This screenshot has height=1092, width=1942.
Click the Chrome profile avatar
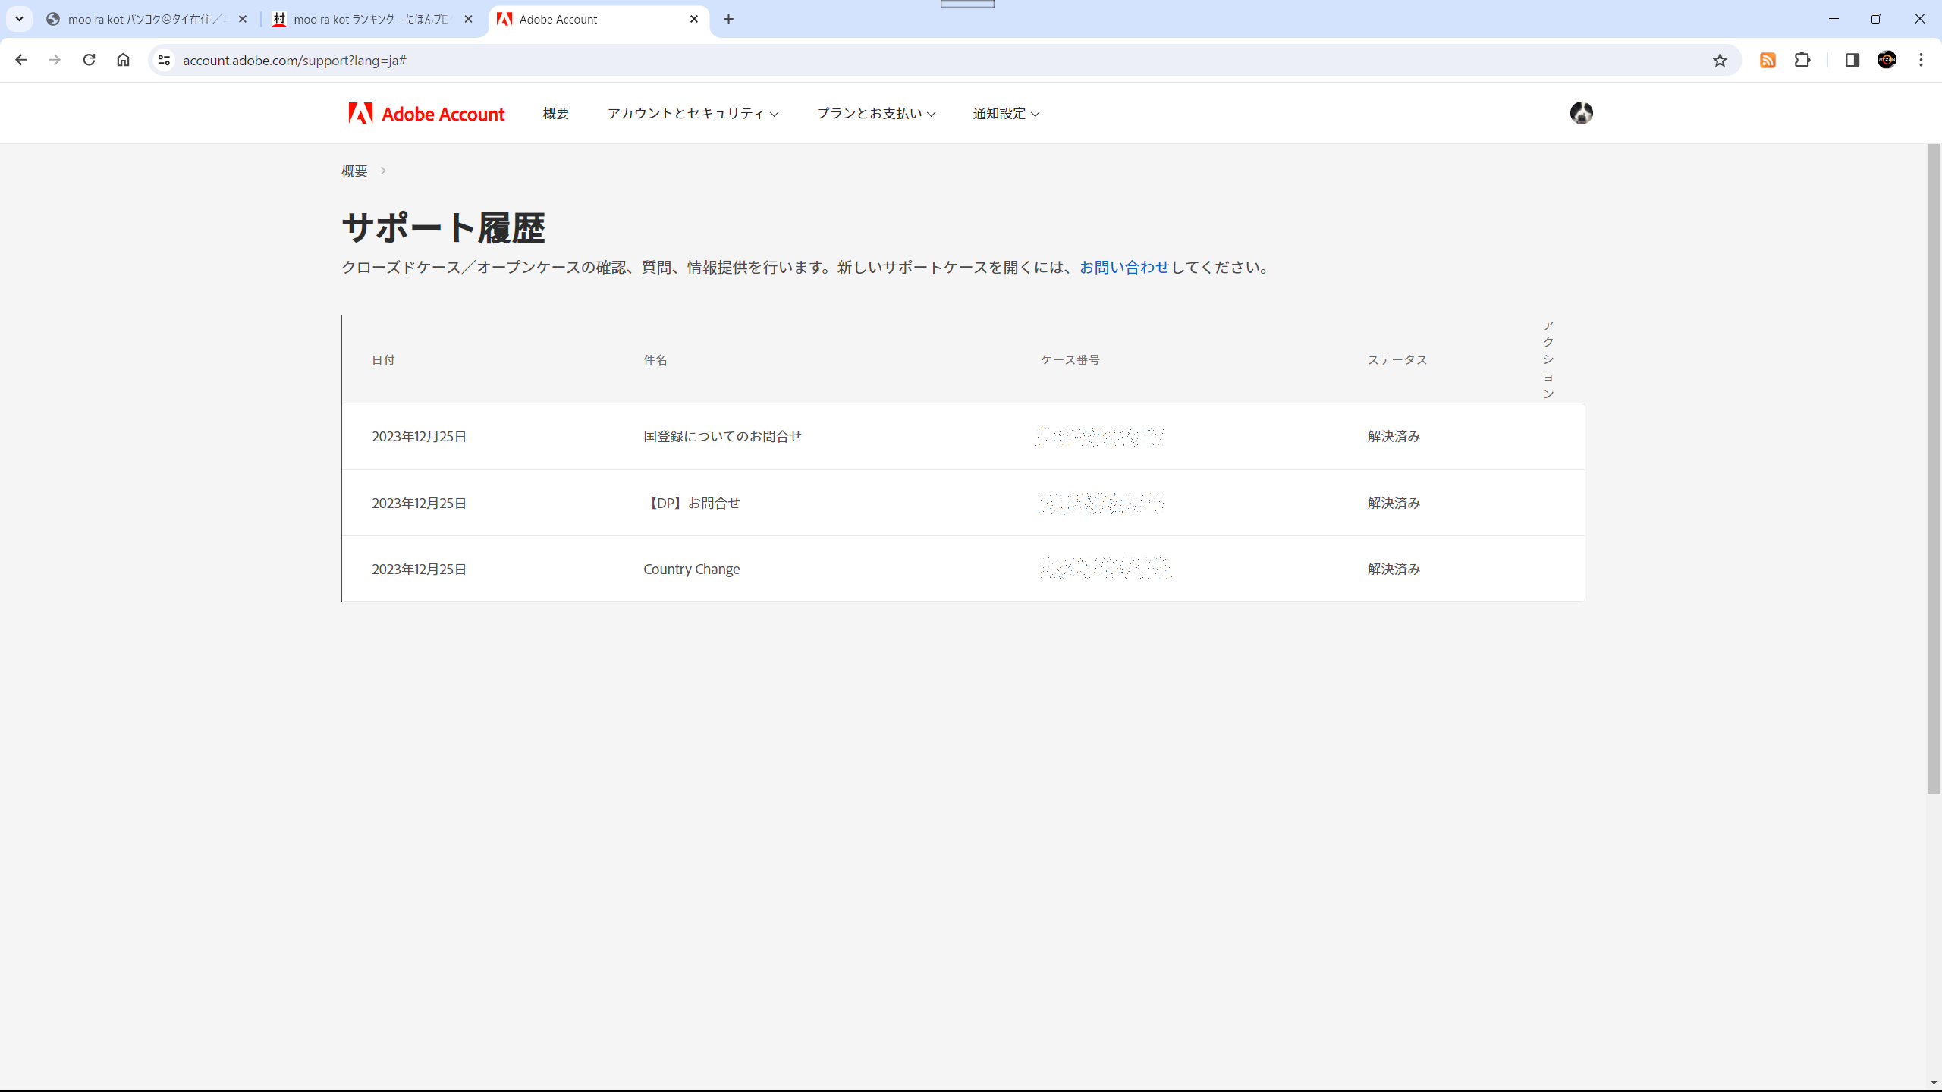pyautogui.click(x=1887, y=61)
